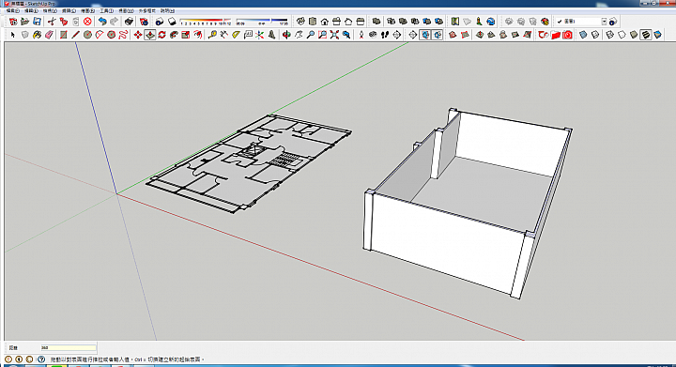Select the yellow Protractor tool
Screen dimensions: 676x367
click(x=236, y=35)
